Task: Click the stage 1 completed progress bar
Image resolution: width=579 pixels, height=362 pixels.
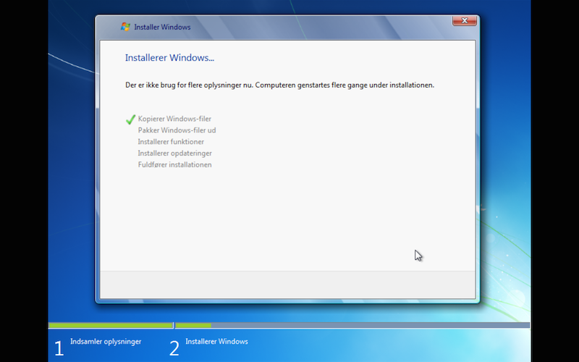Action: click(x=111, y=325)
